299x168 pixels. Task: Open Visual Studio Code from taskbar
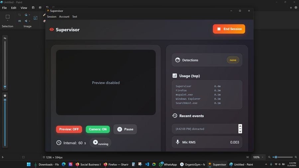tap(147, 164)
